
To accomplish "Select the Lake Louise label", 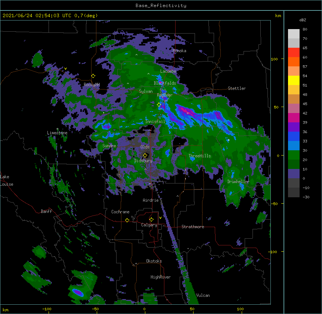I will 7,180.
